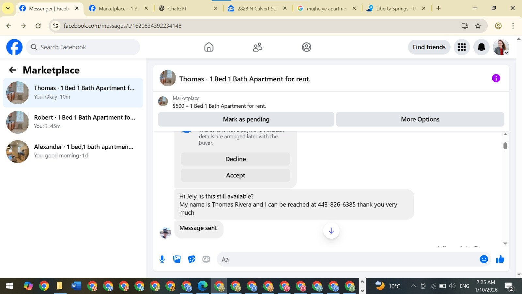The width and height of the screenshot is (522, 294).
Task: Open the notifications bell
Action: point(481,47)
